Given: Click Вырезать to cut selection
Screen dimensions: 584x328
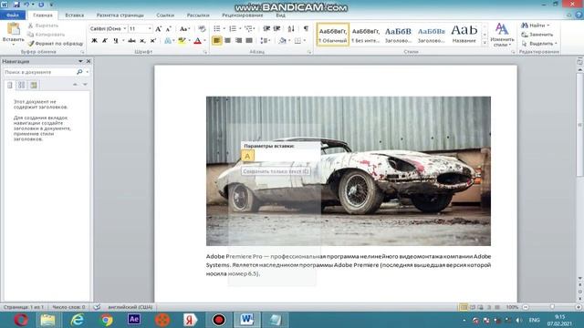Looking at the screenshot, I should click(x=43, y=26).
